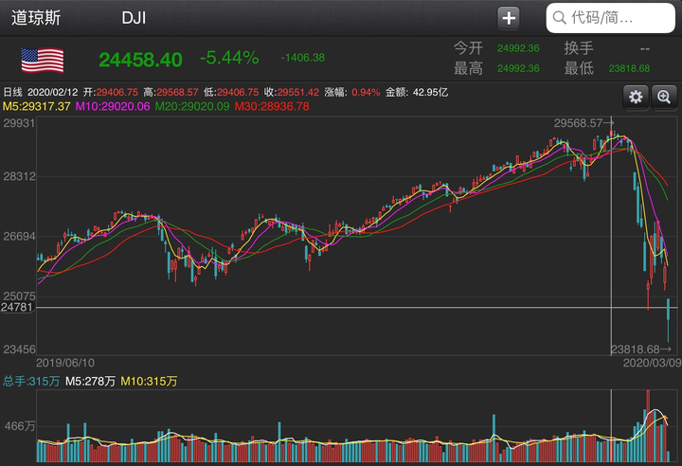
Task: Click the 最高 high value 24992.36
Action: [x=518, y=68]
